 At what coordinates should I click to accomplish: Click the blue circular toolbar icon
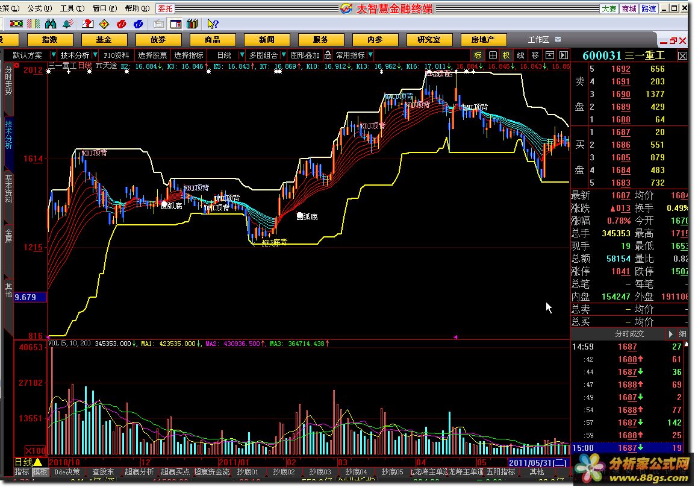(x=139, y=24)
